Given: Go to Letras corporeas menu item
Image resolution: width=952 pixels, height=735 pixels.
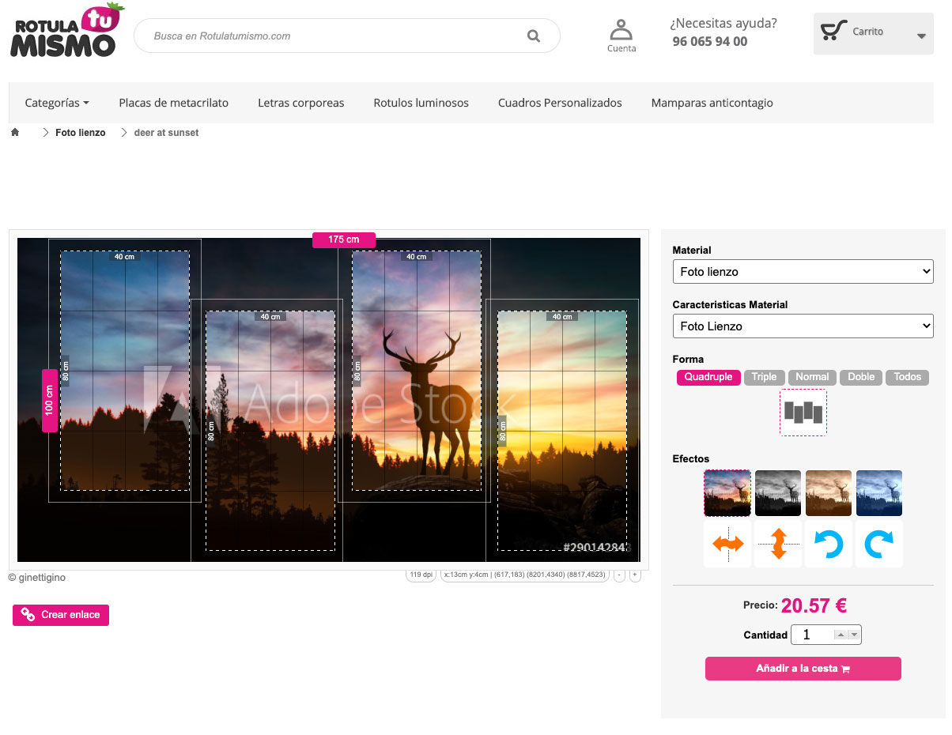Looking at the screenshot, I should [300, 103].
